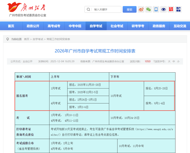The image size is (190, 153).
Task: Open the Weibo icon link
Action: (x=141, y=10)
